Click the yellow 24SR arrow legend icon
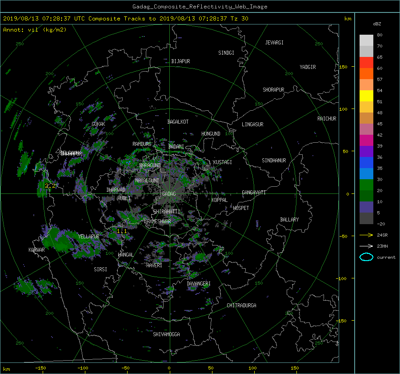Screen dimensions: 400x374 (366, 235)
